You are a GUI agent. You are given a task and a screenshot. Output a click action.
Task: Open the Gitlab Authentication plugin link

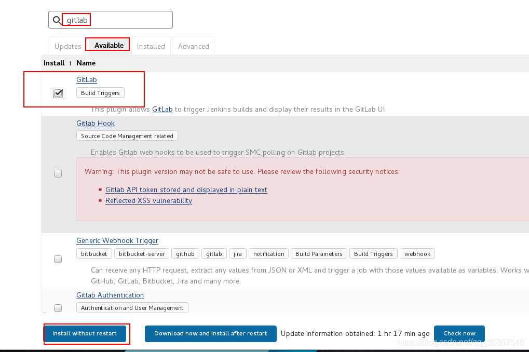pyautogui.click(x=110, y=295)
